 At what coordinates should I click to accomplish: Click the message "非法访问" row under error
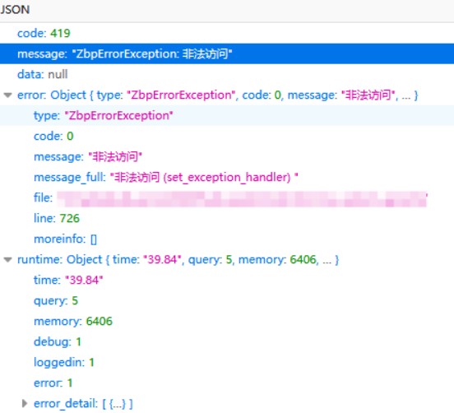[227, 156]
